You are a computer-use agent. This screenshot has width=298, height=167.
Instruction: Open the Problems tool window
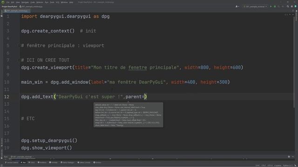tap(42, 162)
